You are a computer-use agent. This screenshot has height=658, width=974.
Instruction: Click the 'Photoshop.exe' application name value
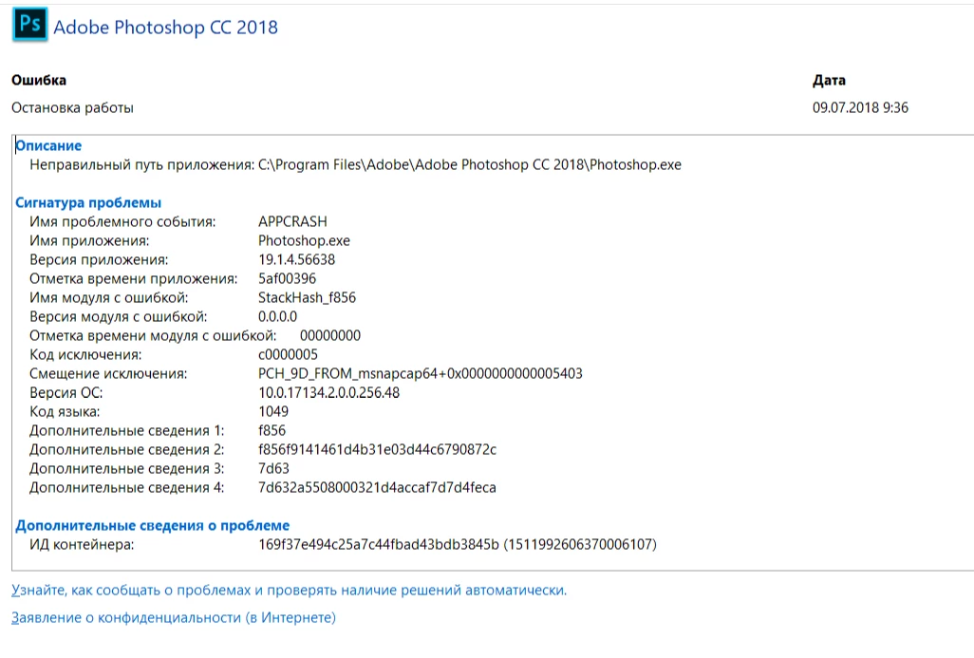304,240
